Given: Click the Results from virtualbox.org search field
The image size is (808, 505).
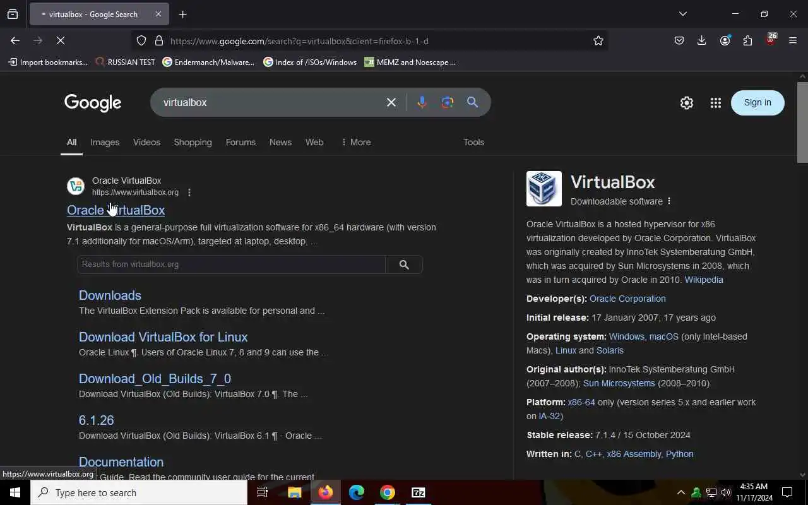Looking at the screenshot, I should click(x=231, y=264).
